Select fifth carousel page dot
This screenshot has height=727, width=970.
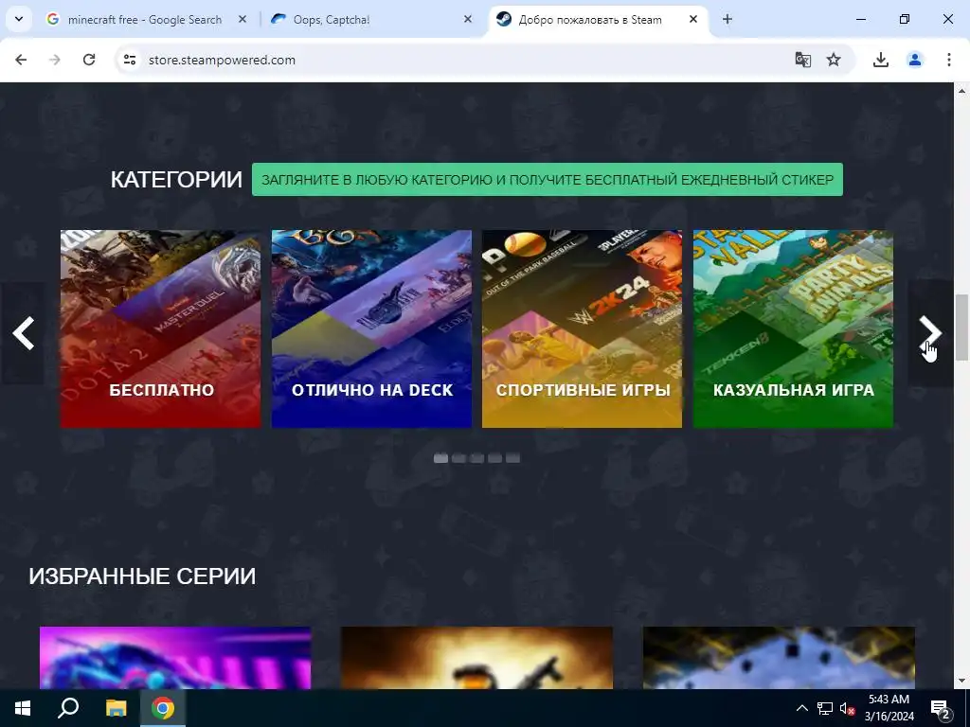(x=512, y=458)
